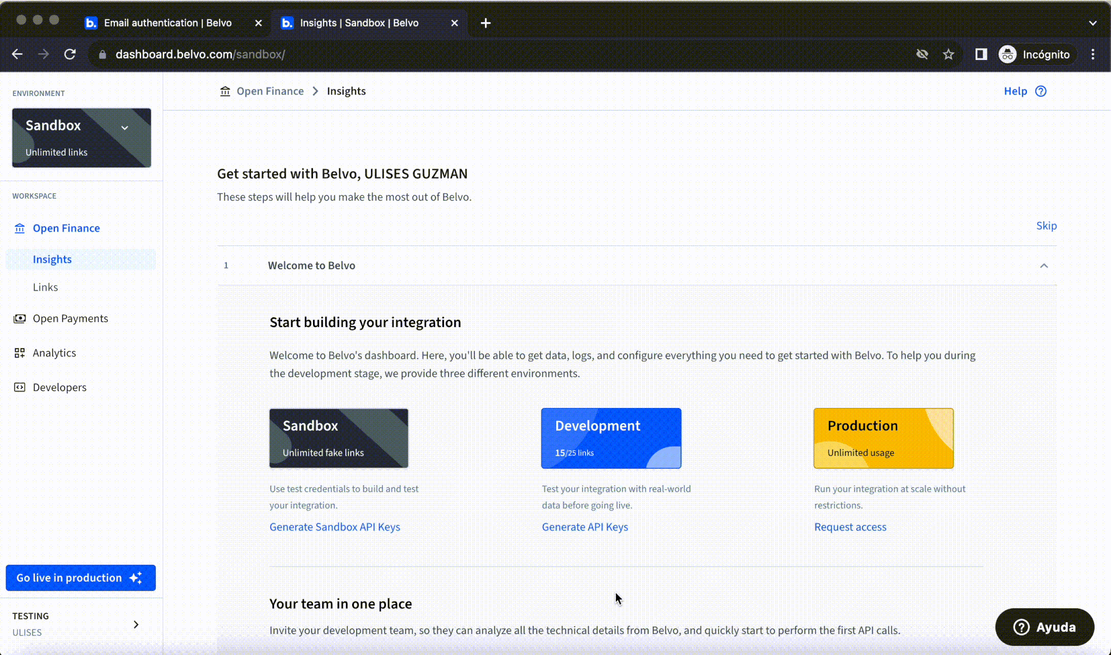Collapse the Welcome to Belvo section

1044,266
